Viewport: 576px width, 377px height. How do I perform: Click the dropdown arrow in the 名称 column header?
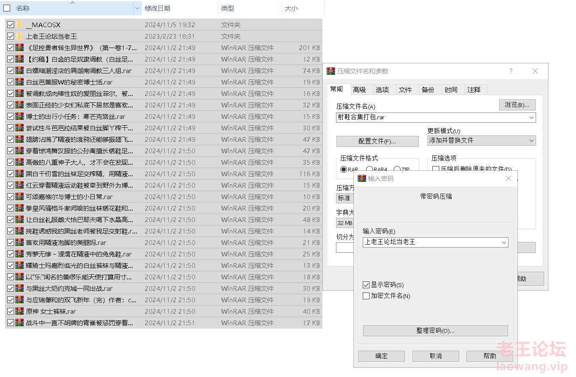point(137,8)
